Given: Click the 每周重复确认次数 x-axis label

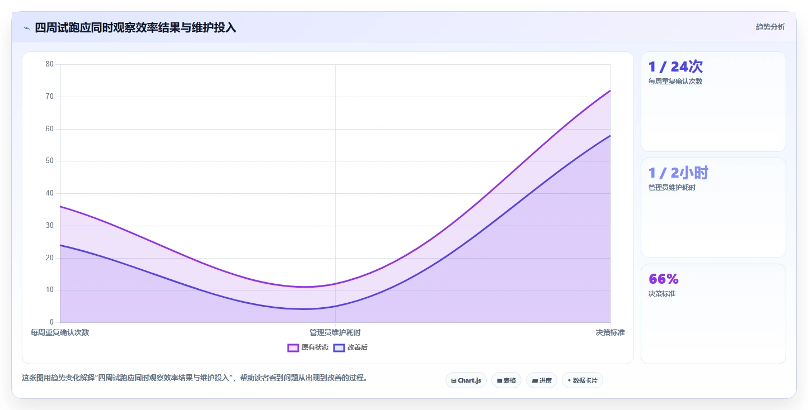Looking at the screenshot, I should click(x=60, y=332).
